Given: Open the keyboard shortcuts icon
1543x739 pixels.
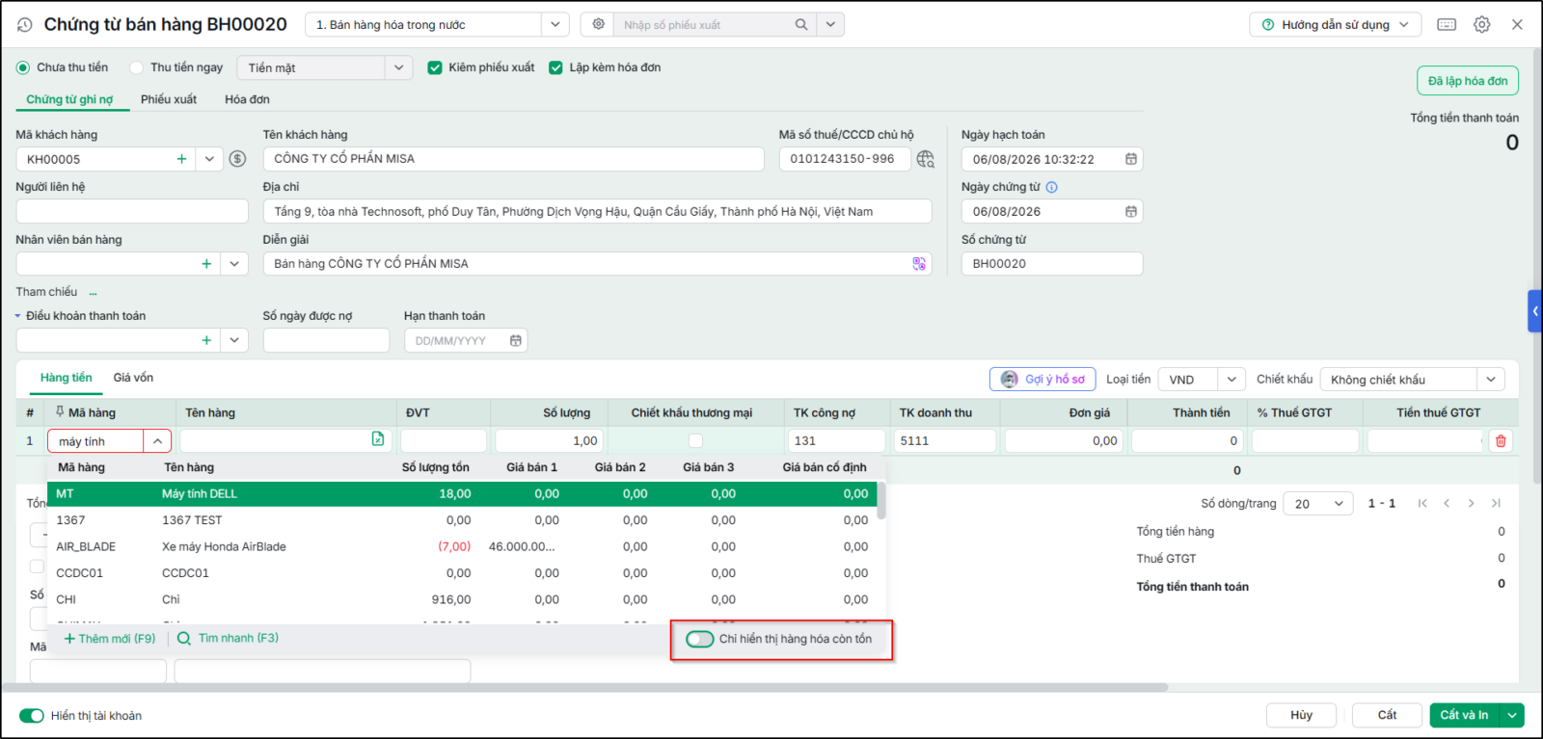Looking at the screenshot, I should 1447,25.
